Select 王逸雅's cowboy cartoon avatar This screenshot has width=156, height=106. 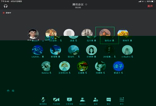(x=82, y=66)
